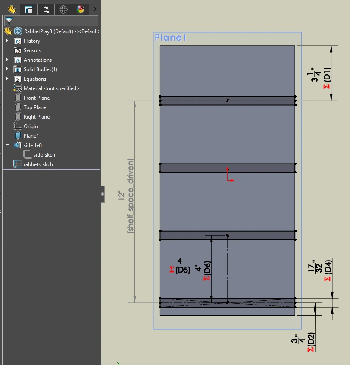Select the rabbets_skch sketch
The height and width of the screenshot is (365, 350).
point(38,164)
